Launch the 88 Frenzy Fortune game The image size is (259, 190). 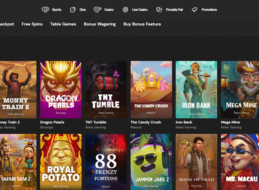pyautogui.click(x=106, y=162)
